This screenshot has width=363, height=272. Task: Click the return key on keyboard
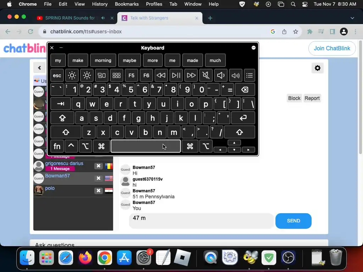[x=243, y=118]
